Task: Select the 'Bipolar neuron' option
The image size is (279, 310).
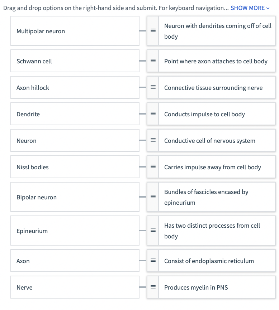Action: click(75, 197)
